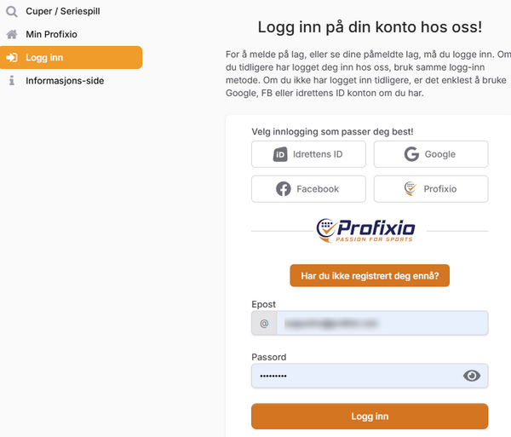Click the Idrettens ID badge icon
511x437 pixels.
pyautogui.click(x=279, y=154)
